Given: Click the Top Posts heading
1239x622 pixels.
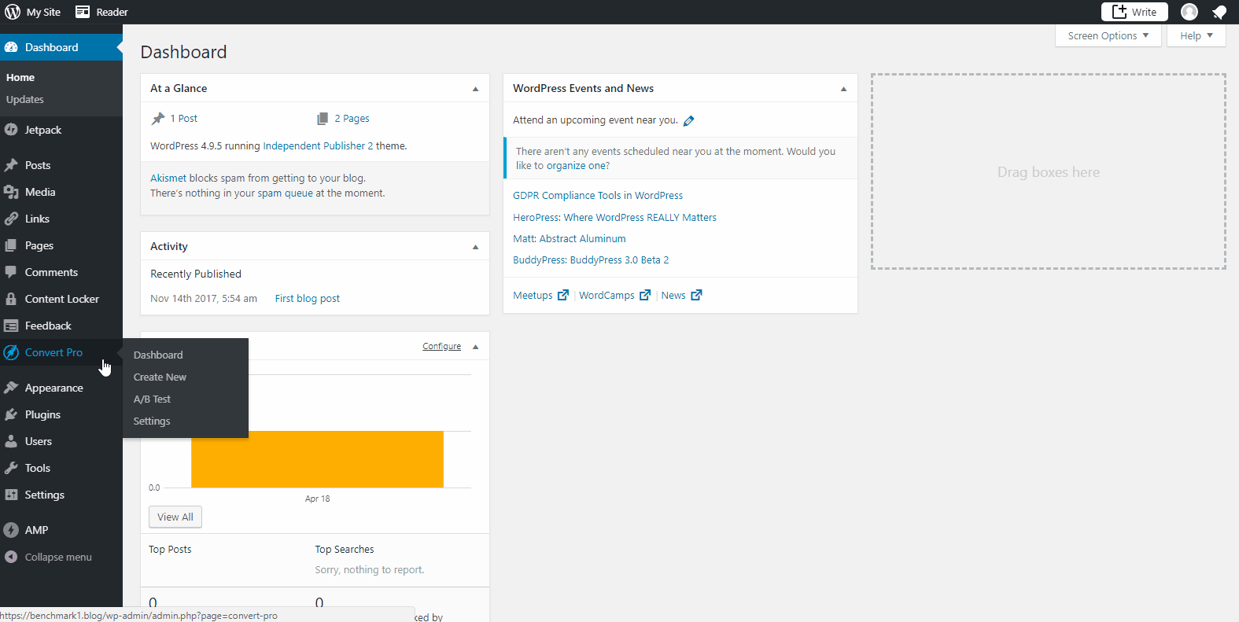Looking at the screenshot, I should click(170, 550).
